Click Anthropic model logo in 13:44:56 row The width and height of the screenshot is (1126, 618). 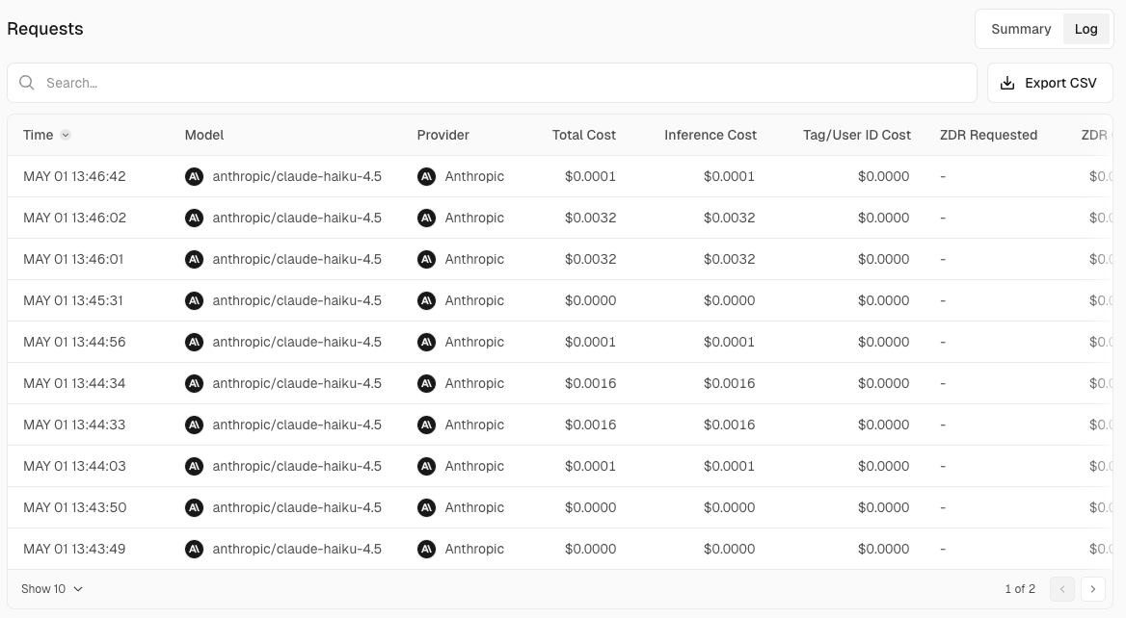(x=194, y=342)
